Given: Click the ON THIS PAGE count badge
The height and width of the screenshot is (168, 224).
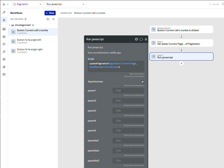Looking at the screenshot, I should pyautogui.click(x=25, y=19).
